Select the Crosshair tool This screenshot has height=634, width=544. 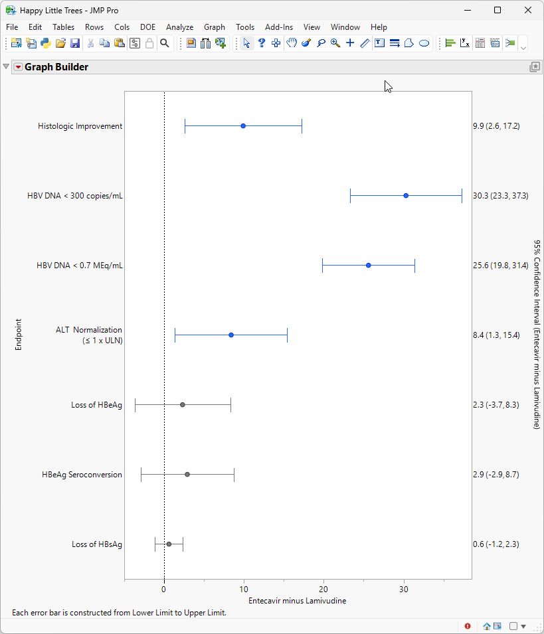349,42
